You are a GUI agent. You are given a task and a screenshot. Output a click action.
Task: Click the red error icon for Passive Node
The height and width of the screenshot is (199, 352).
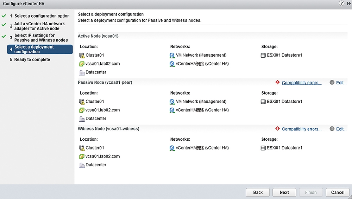(277, 82)
